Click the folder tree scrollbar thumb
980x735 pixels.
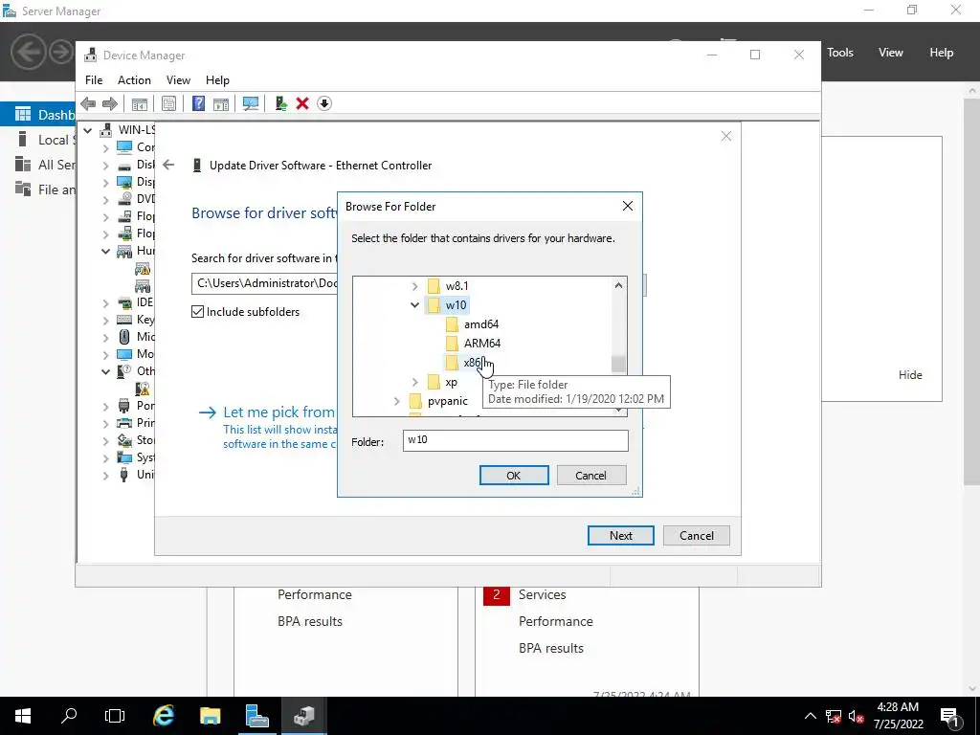(x=619, y=363)
